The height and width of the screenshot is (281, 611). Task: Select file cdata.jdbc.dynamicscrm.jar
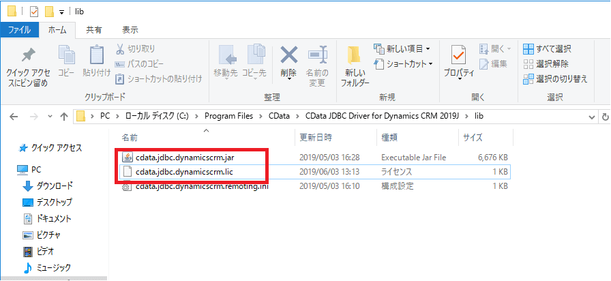pos(314,158)
